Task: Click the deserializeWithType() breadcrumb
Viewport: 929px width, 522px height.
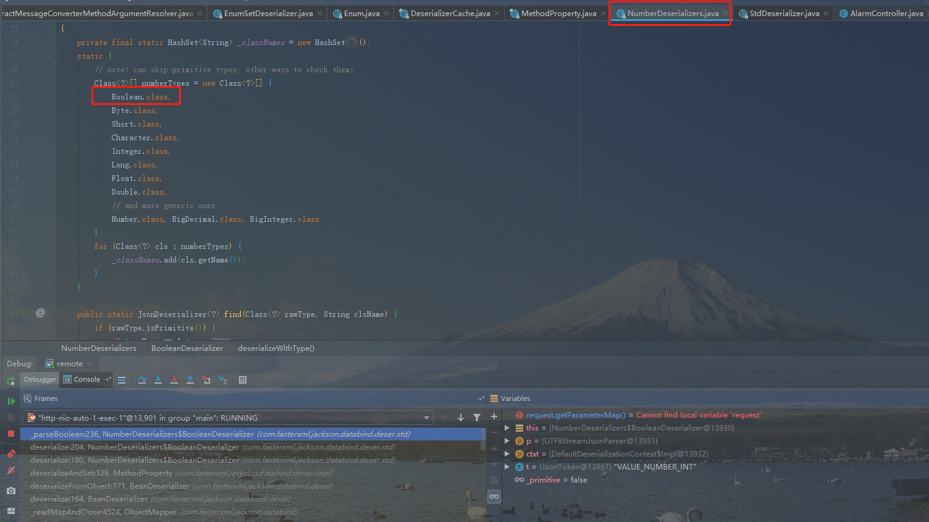Action: 276,348
